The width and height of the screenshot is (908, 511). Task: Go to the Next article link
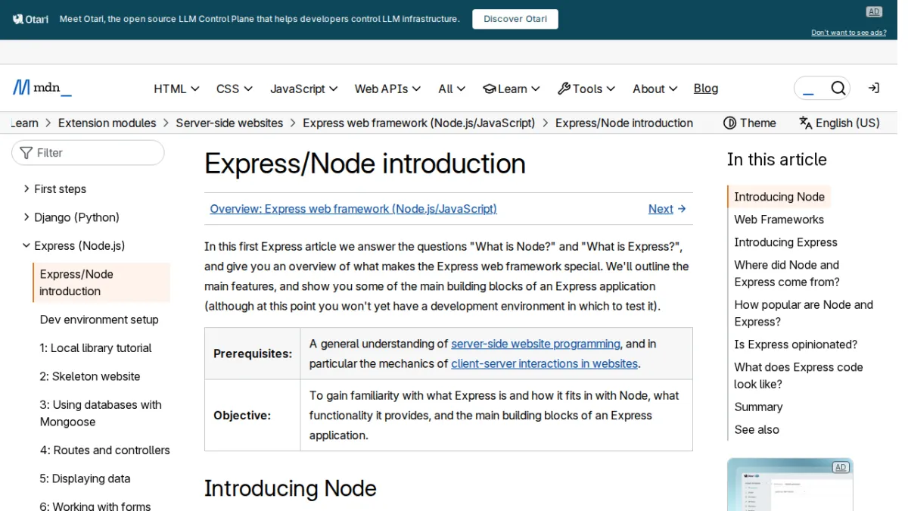667,209
